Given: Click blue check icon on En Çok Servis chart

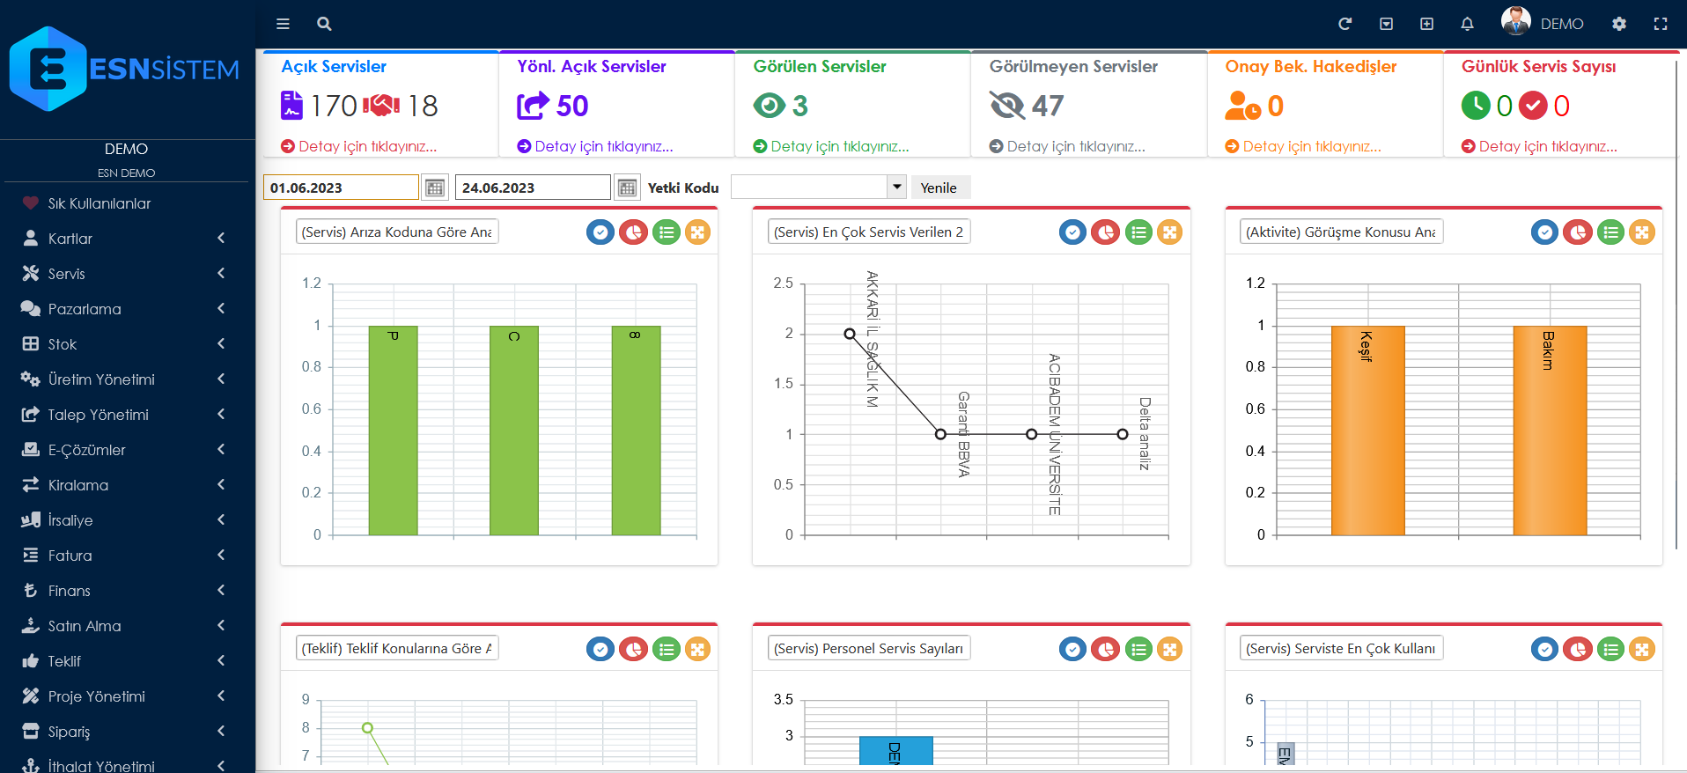Looking at the screenshot, I should click(x=1072, y=232).
